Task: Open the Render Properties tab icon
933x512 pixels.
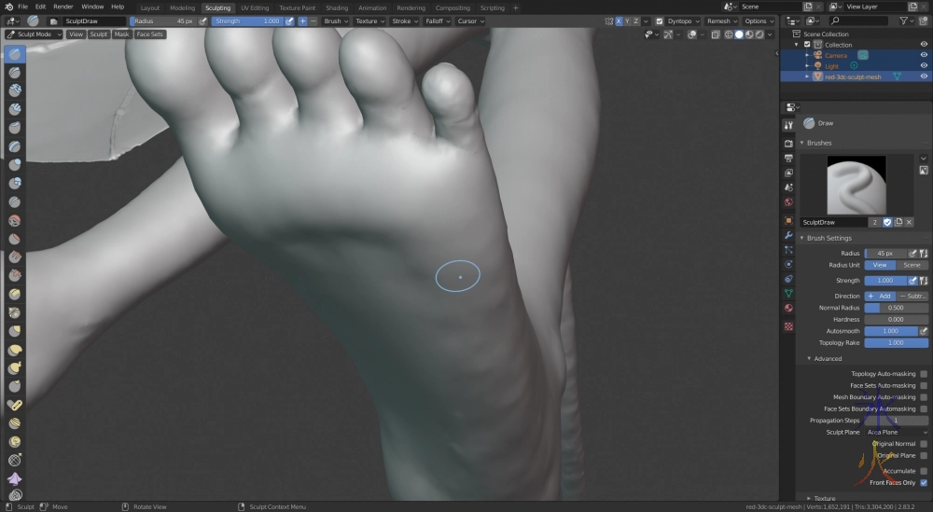Action: coord(788,143)
